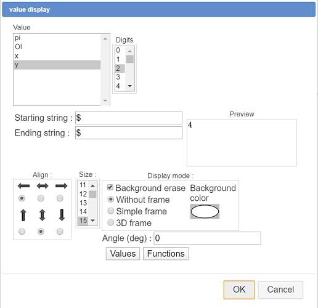Open the Background color oval swatch
The image size is (318, 308).
point(205,211)
